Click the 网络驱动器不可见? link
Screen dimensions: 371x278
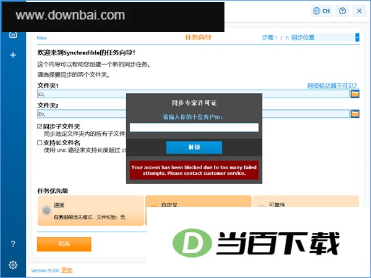[x=331, y=85]
